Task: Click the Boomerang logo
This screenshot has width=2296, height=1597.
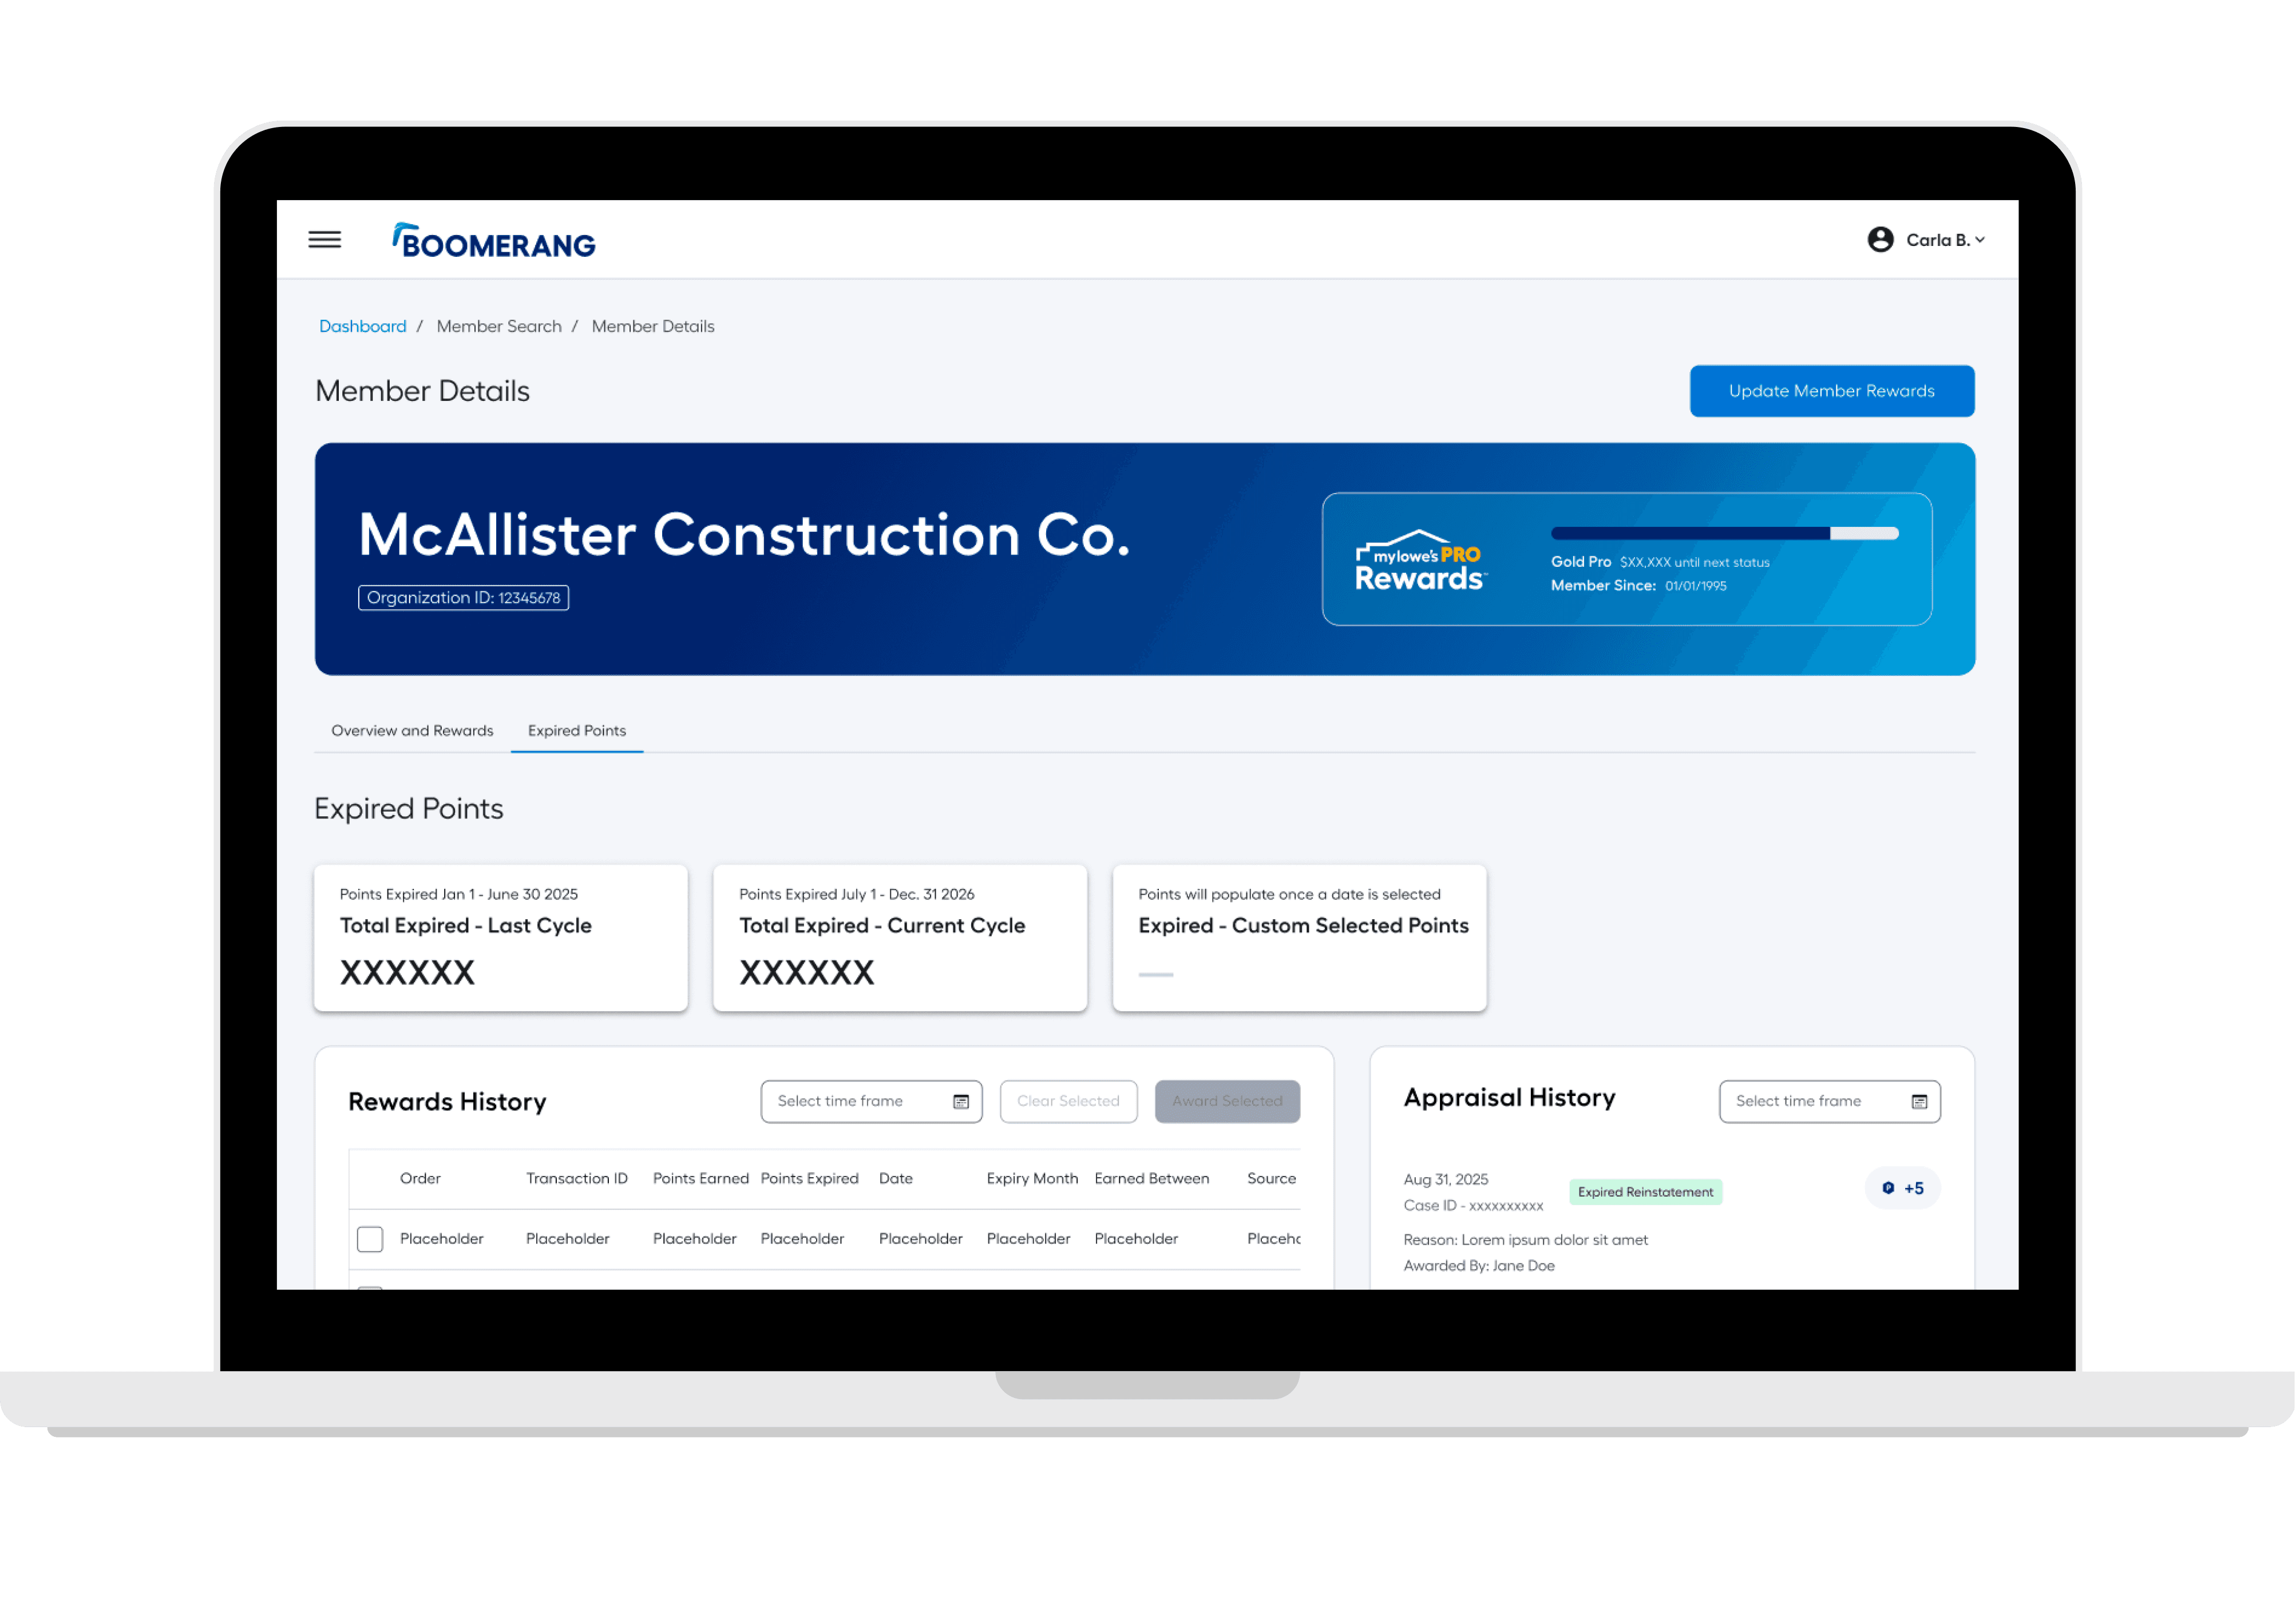Action: click(x=494, y=241)
